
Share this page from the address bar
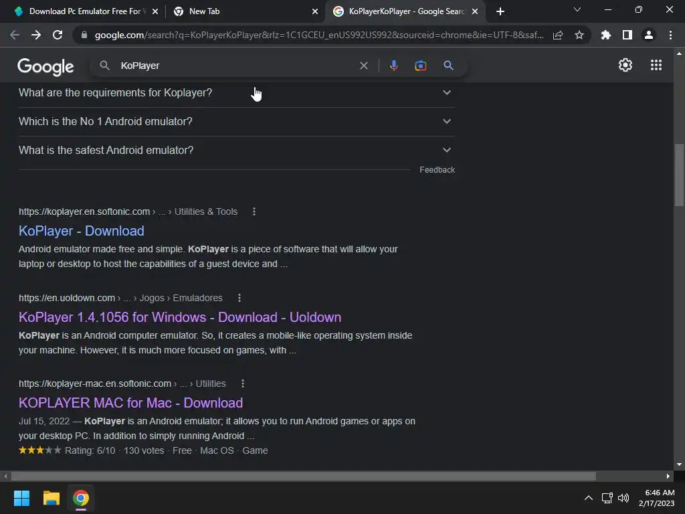pos(558,35)
